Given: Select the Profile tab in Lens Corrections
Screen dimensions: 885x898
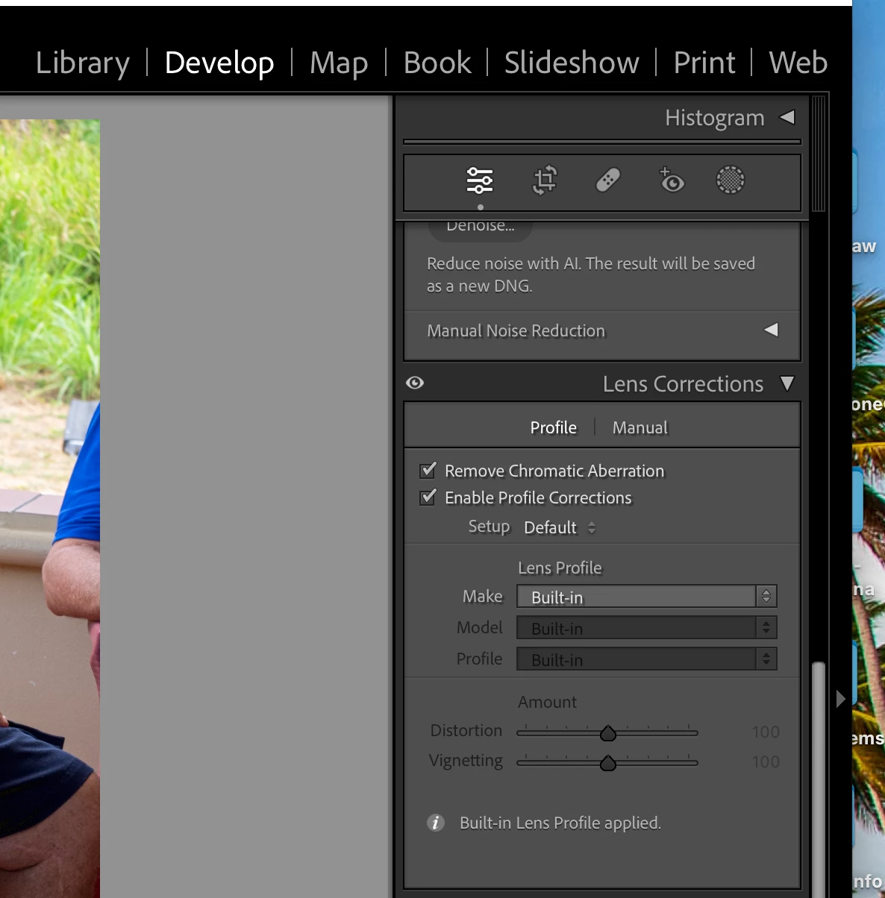Looking at the screenshot, I should pyautogui.click(x=553, y=427).
